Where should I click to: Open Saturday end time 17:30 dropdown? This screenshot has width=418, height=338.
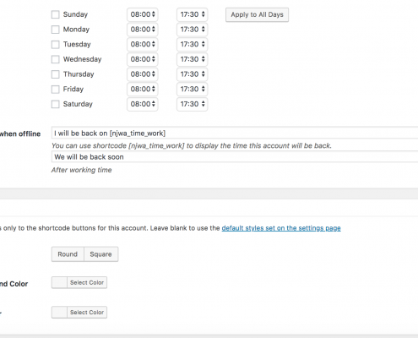click(x=193, y=104)
